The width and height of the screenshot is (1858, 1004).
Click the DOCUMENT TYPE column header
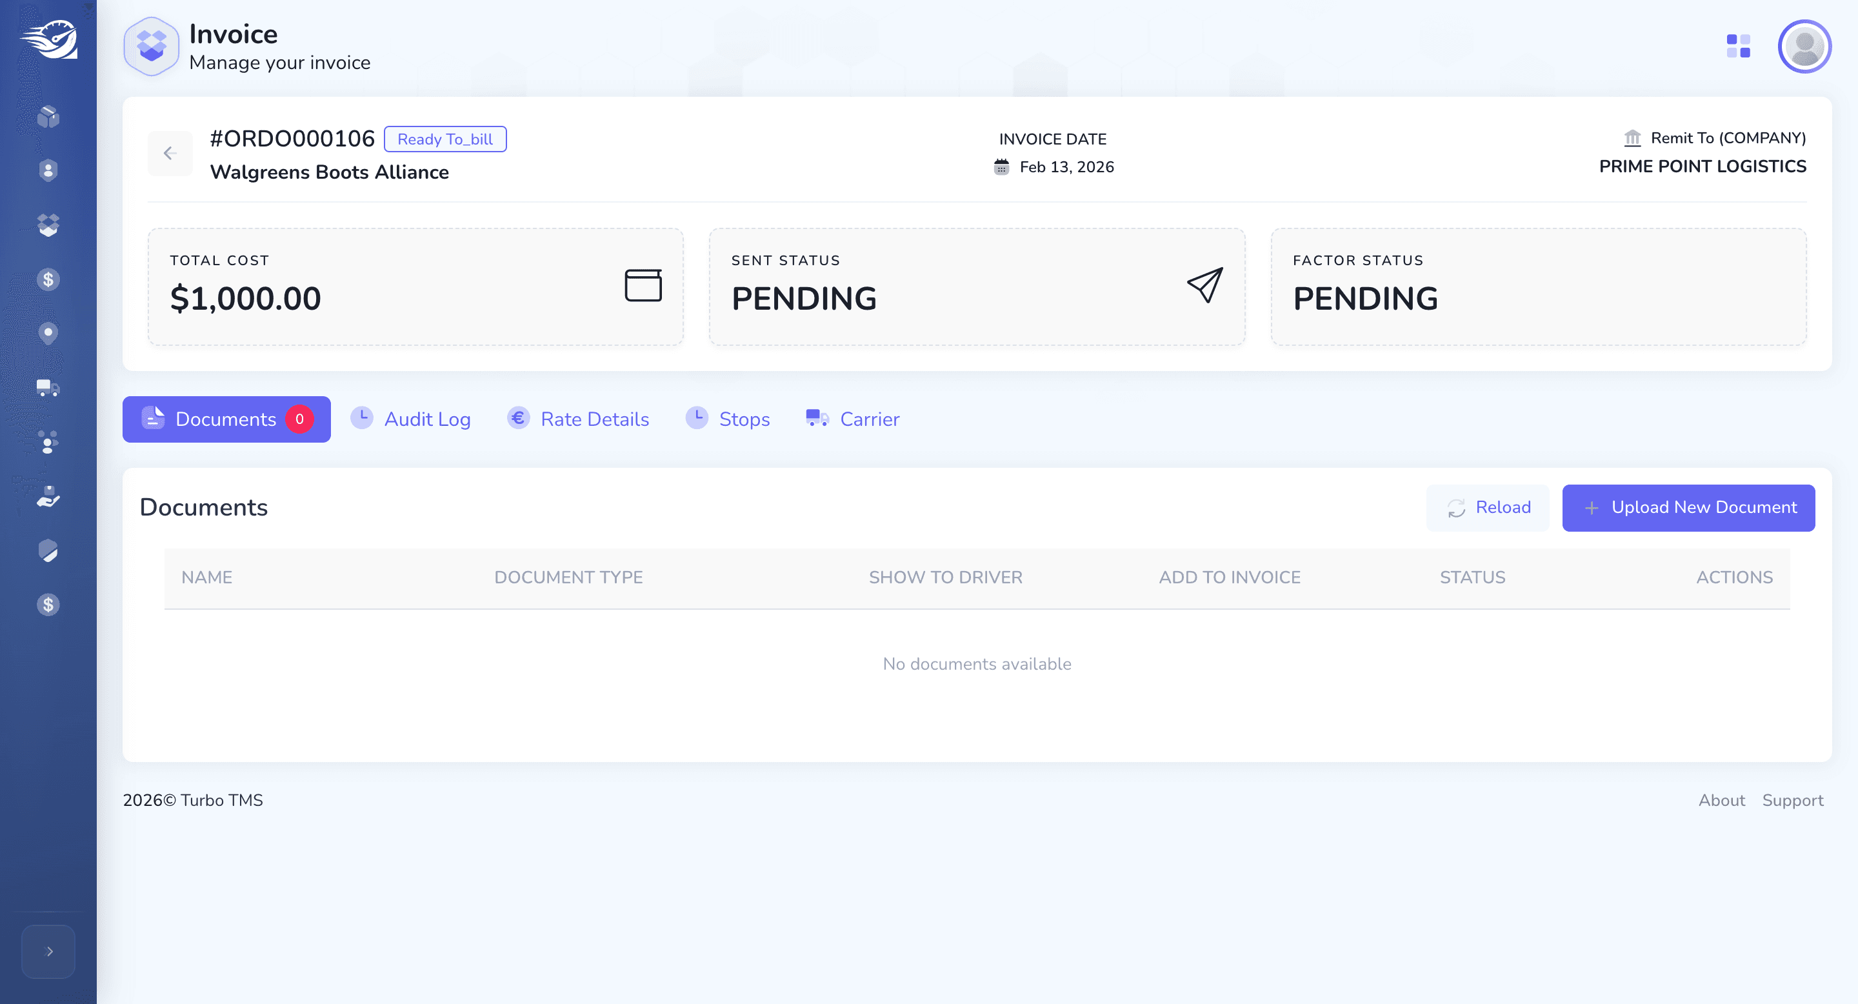[568, 577]
